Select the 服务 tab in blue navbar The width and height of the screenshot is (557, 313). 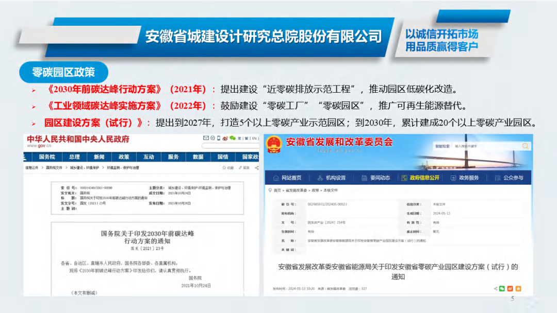tap(173, 157)
